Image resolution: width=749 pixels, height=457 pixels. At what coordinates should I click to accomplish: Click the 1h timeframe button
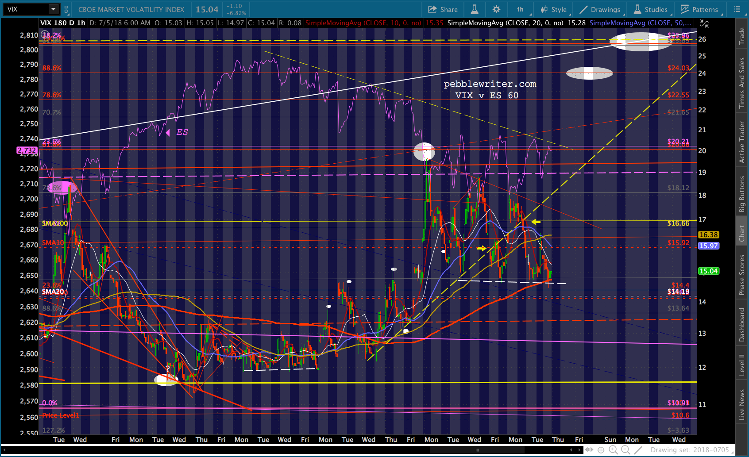pyautogui.click(x=520, y=9)
